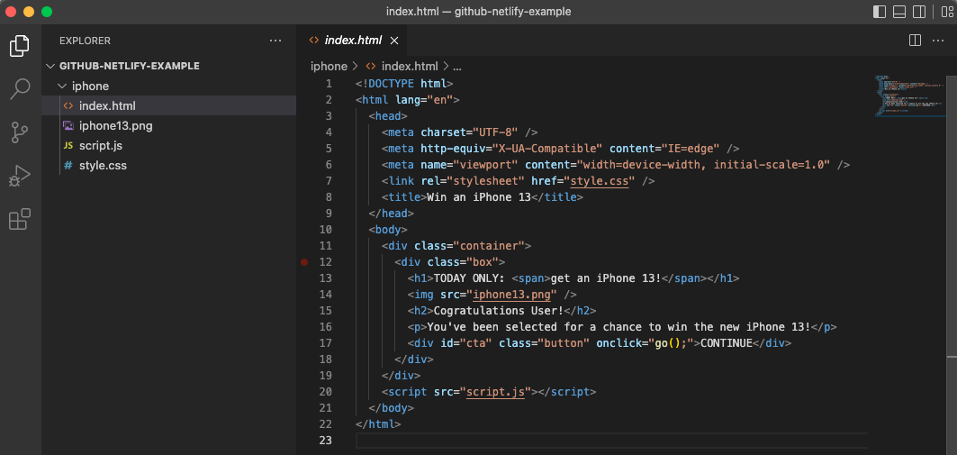This screenshot has height=455, width=957.
Task: Click the word CONTINUE on line 17
Action: [x=727, y=342]
